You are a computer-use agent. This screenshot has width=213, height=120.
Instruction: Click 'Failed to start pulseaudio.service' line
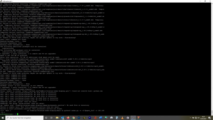point(31,109)
